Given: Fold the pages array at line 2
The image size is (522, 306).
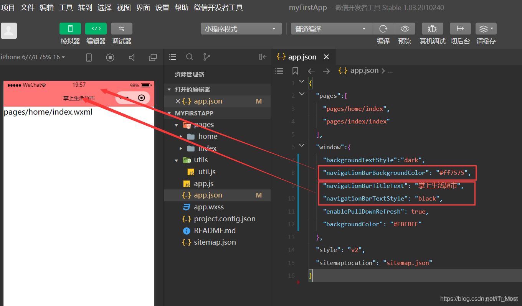Looking at the screenshot, I should pyautogui.click(x=302, y=94).
